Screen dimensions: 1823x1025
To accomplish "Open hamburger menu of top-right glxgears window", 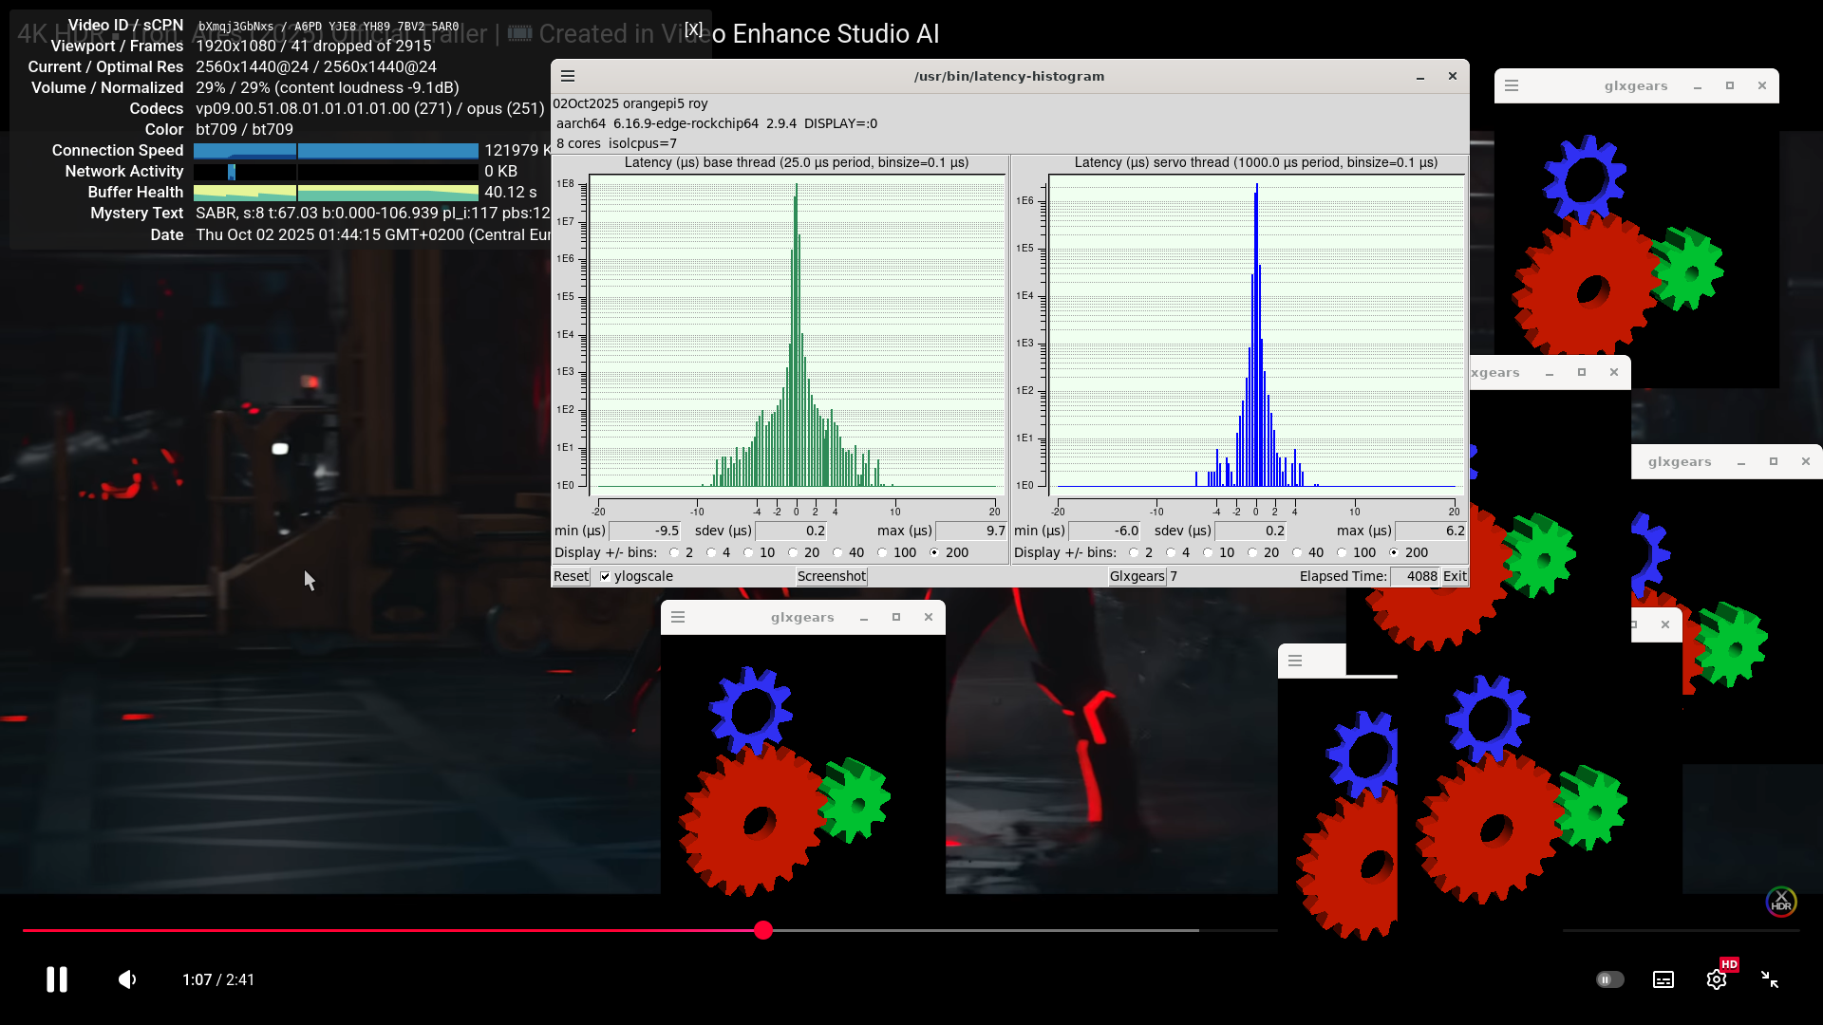I will pyautogui.click(x=1512, y=85).
